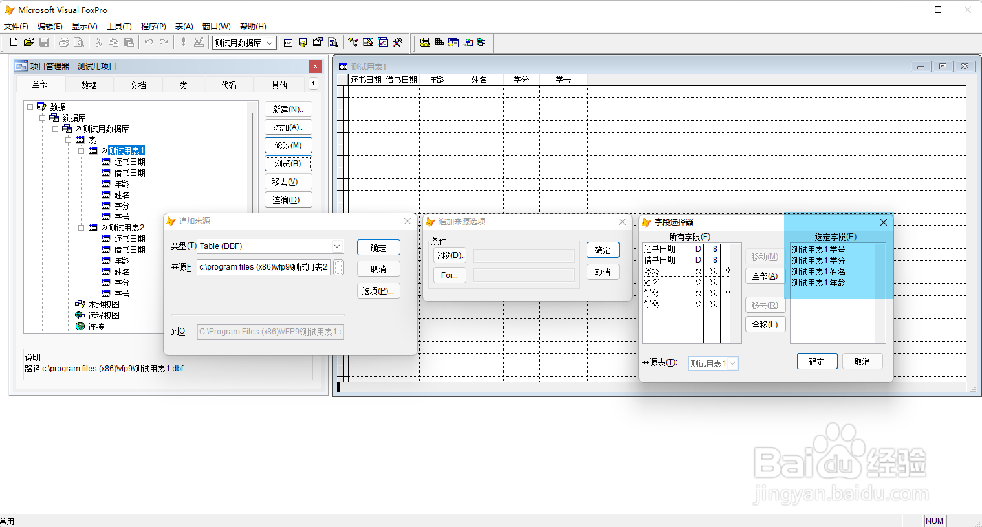Click the Print Preview icon

[x=79, y=42]
